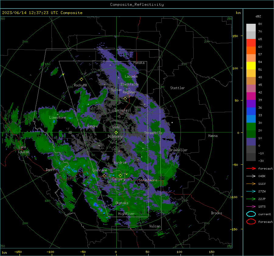The height and width of the screenshot is (256, 274).
Task: Click the Banff town label
Action: [50, 170]
